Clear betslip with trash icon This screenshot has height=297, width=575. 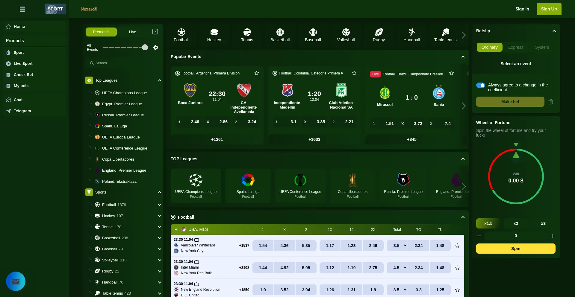click(x=551, y=102)
